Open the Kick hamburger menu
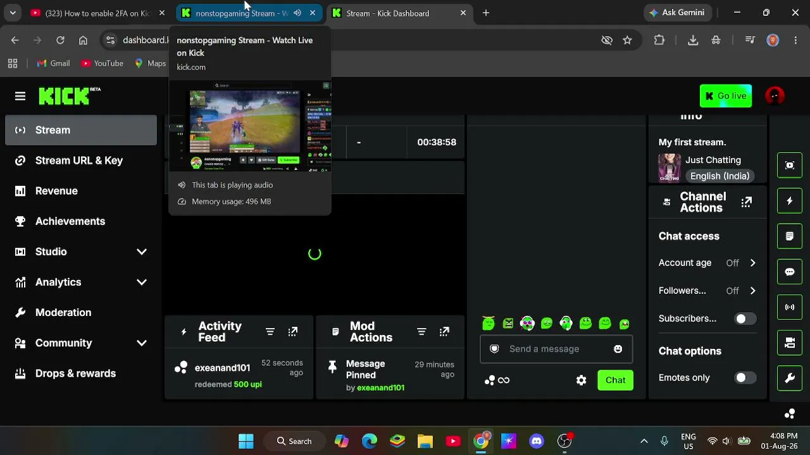 tap(20, 96)
